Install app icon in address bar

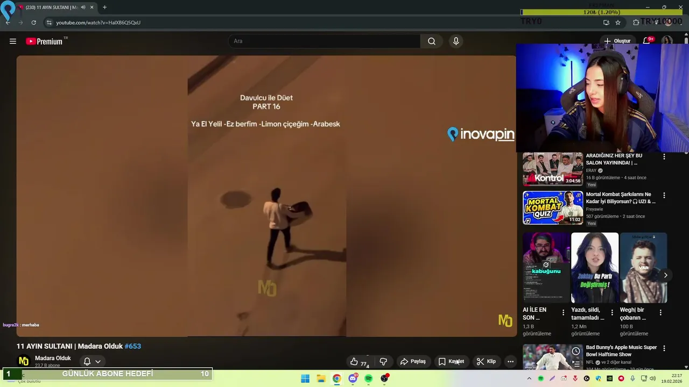[x=606, y=23]
